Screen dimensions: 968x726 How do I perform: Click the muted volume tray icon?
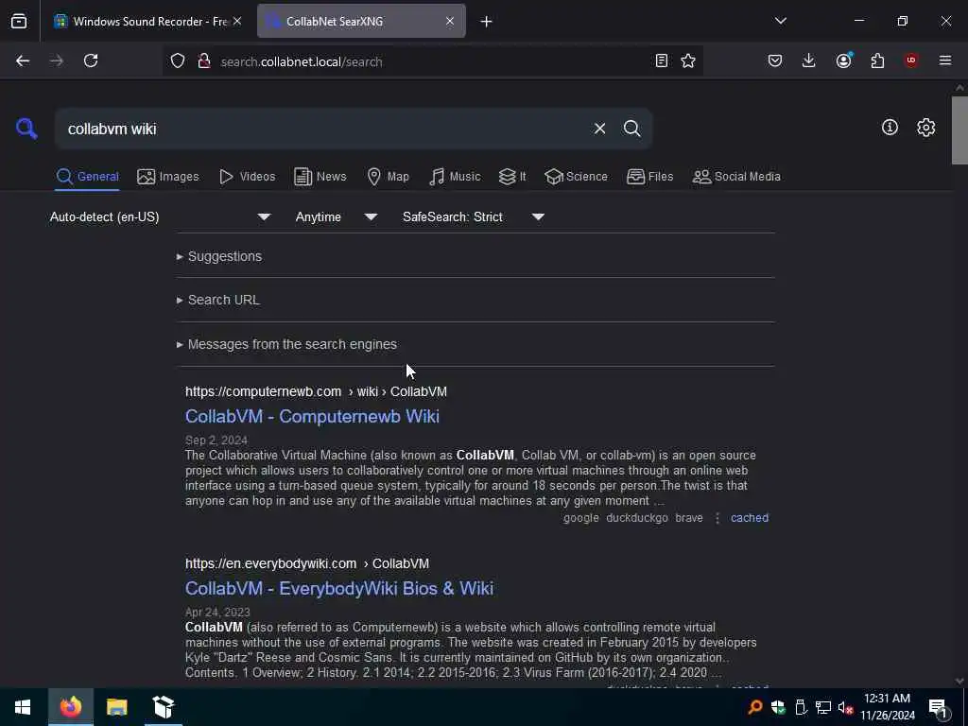pyautogui.click(x=845, y=707)
